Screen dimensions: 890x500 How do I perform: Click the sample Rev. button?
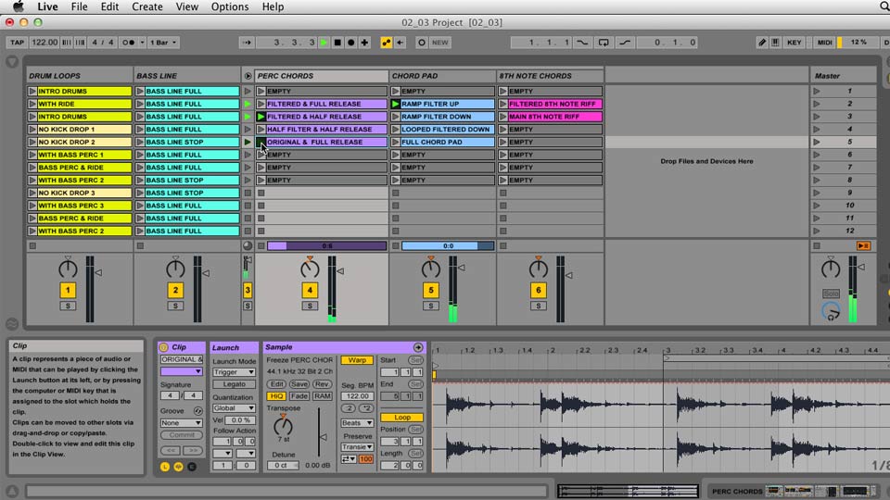tap(322, 384)
